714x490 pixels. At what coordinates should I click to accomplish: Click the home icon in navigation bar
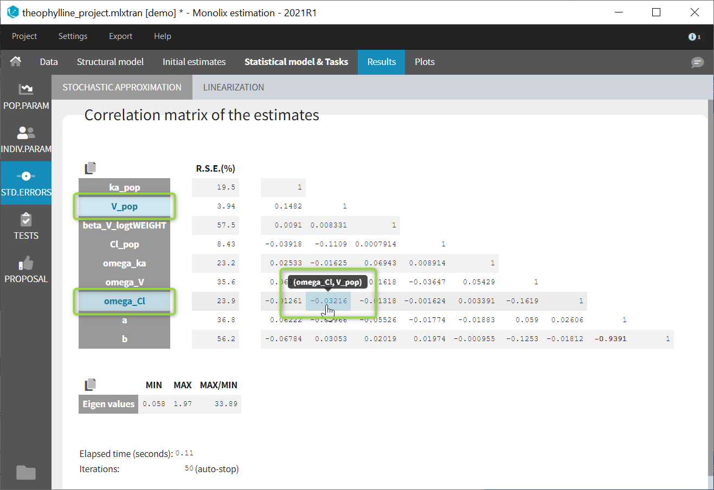[15, 62]
